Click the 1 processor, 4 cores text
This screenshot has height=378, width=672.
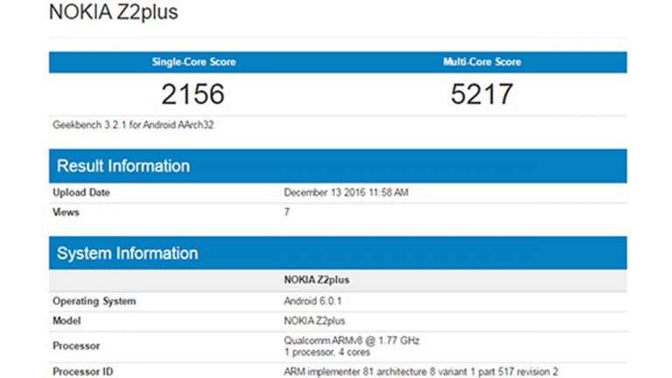click(x=327, y=353)
